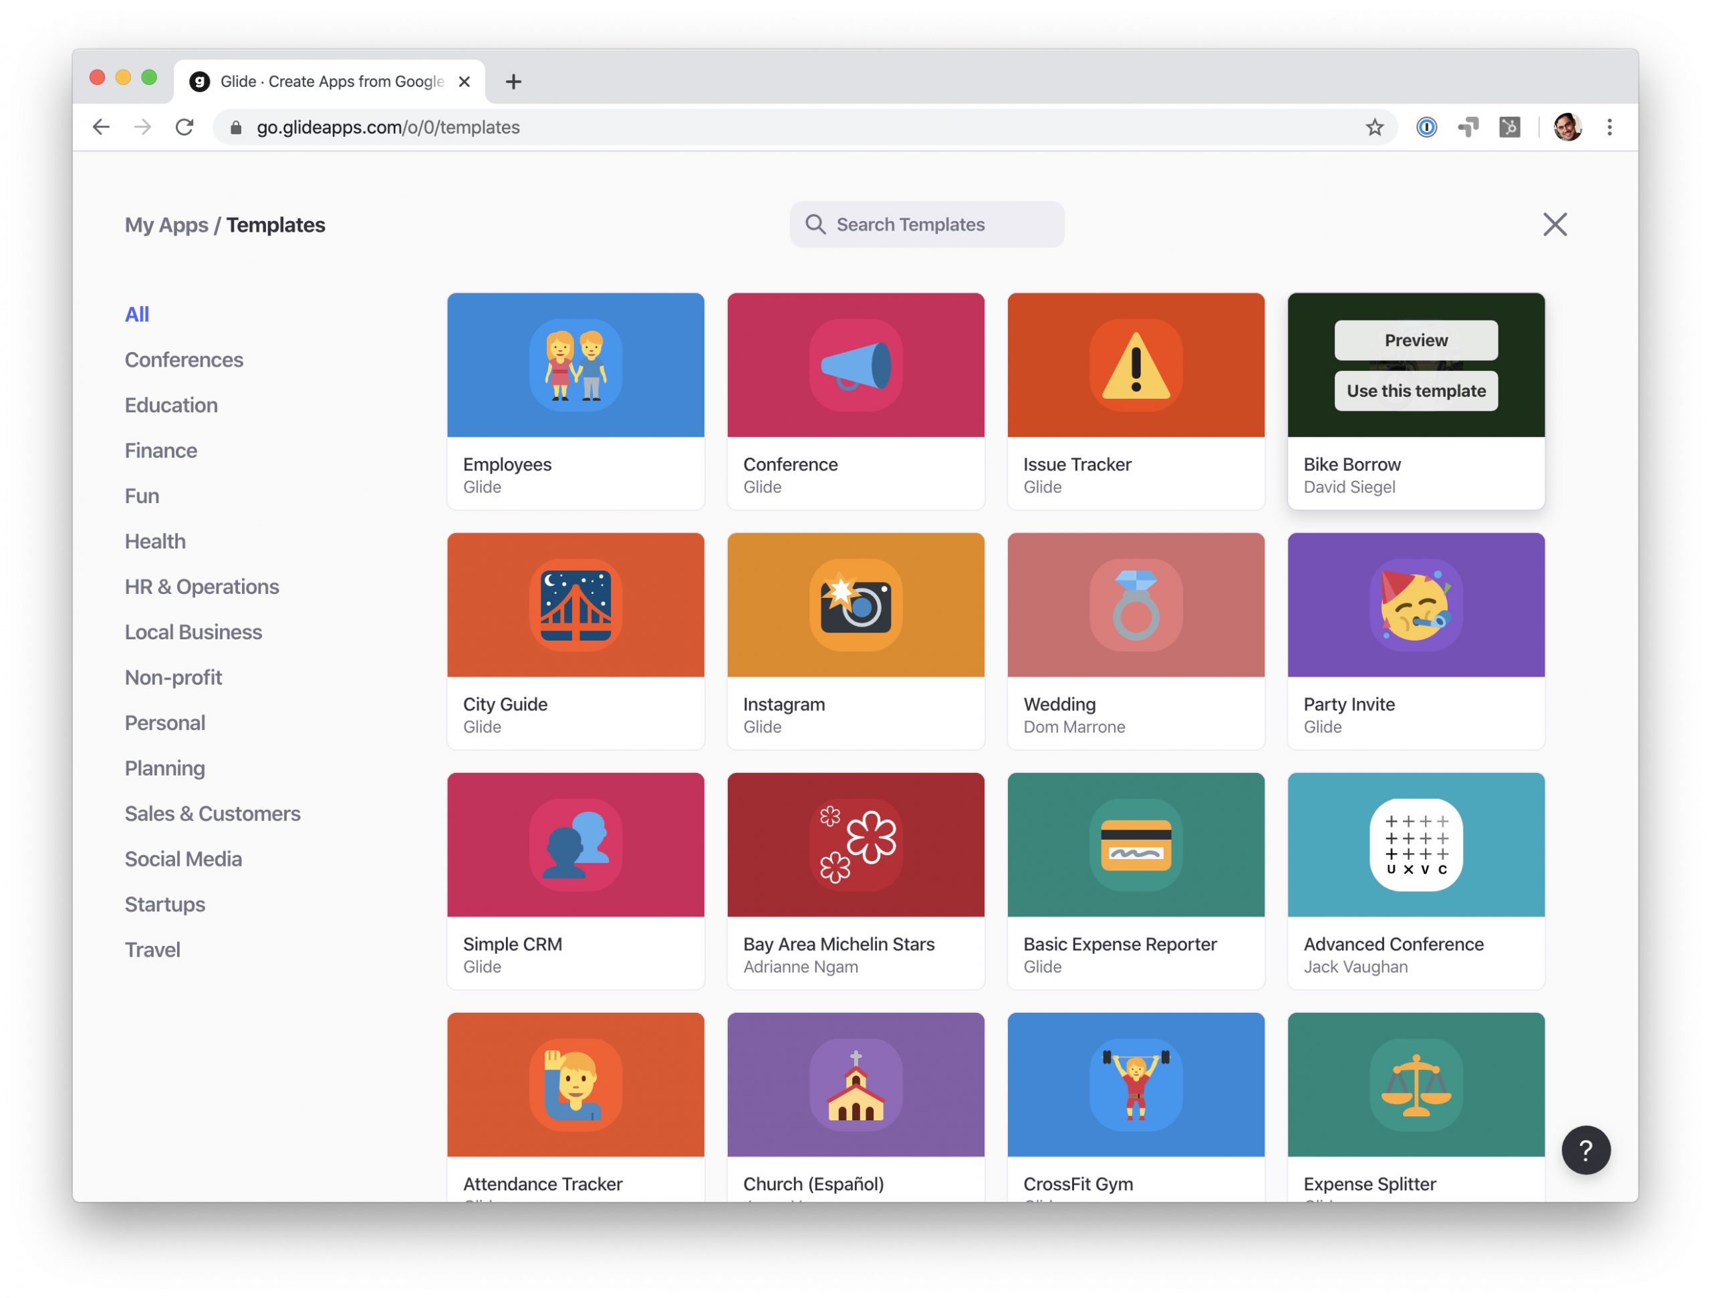Click the Expense Splitter title
Image resolution: width=1711 pixels, height=1298 pixels.
click(x=1369, y=1184)
